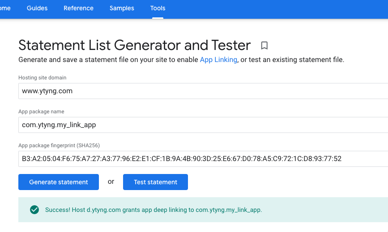Click the green success checkmark icon
The height and width of the screenshot is (232, 388).
tap(34, 210)
